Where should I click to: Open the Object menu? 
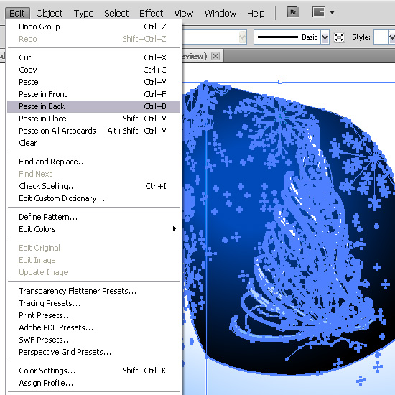coord(49,13)
